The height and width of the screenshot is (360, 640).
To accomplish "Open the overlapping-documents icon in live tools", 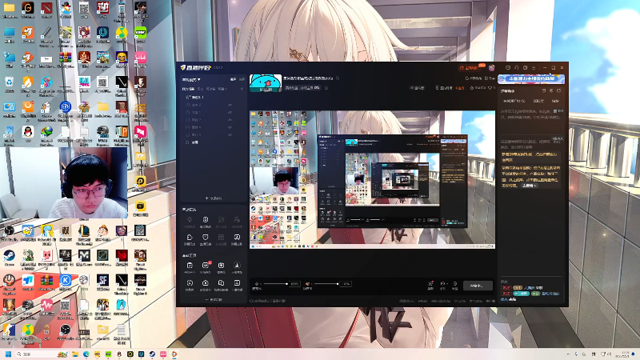I will click(221, 285).
